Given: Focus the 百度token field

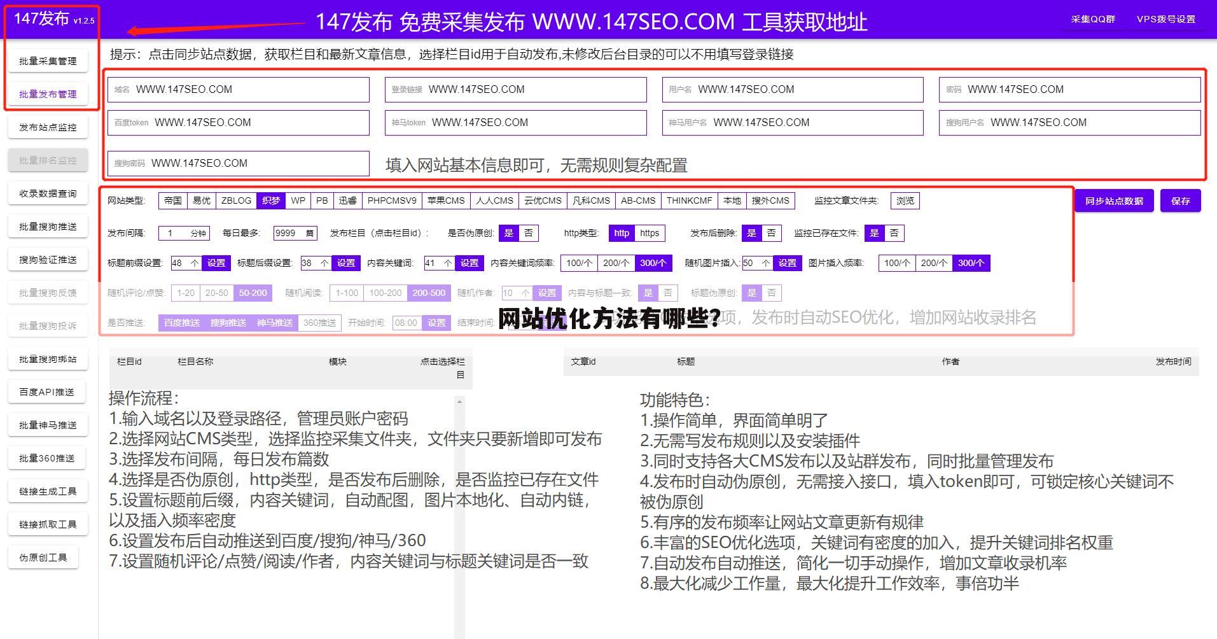Looking at the screenshot, I should coord(239,123).
